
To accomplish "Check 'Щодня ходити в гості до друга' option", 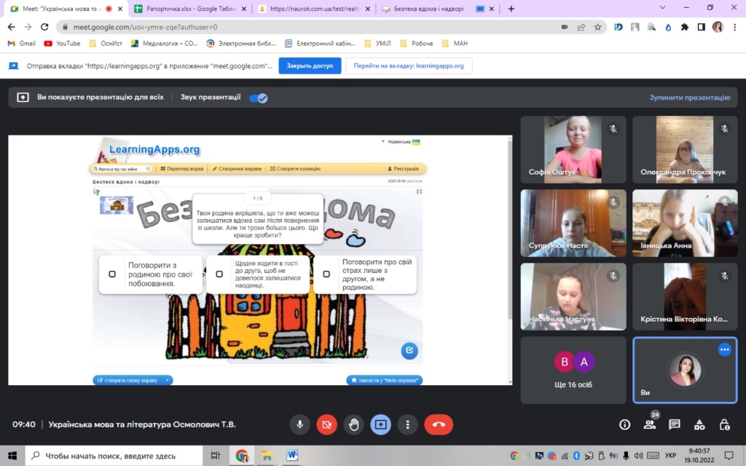I will click(219, 275).
